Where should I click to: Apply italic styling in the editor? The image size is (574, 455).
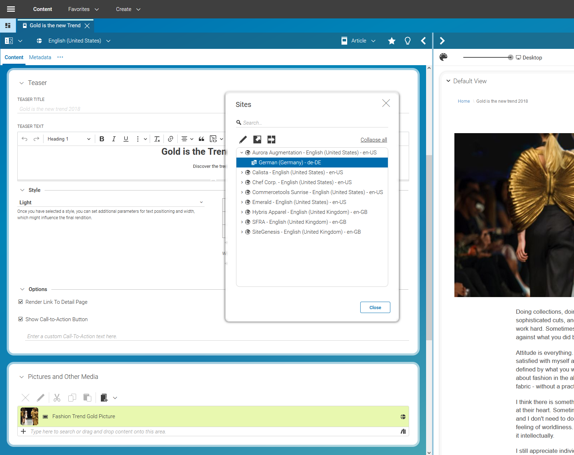coord(114,139)
